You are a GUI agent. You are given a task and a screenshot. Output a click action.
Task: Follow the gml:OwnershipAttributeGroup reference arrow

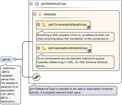click(x=88, y=27)
